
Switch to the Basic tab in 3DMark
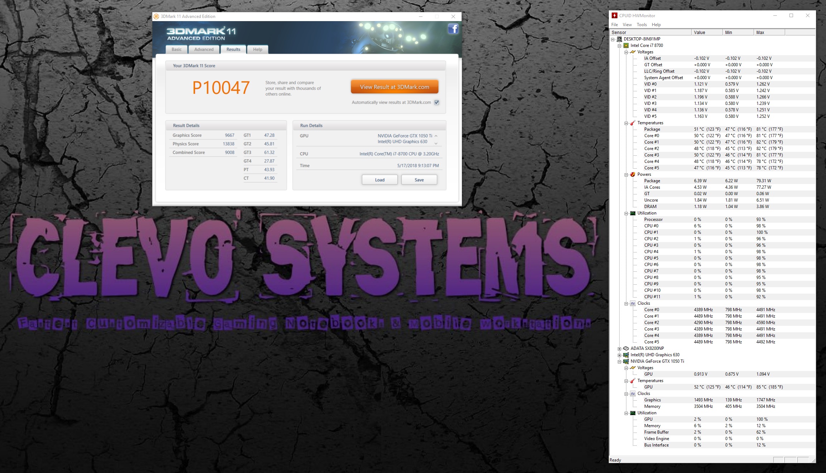176,49
